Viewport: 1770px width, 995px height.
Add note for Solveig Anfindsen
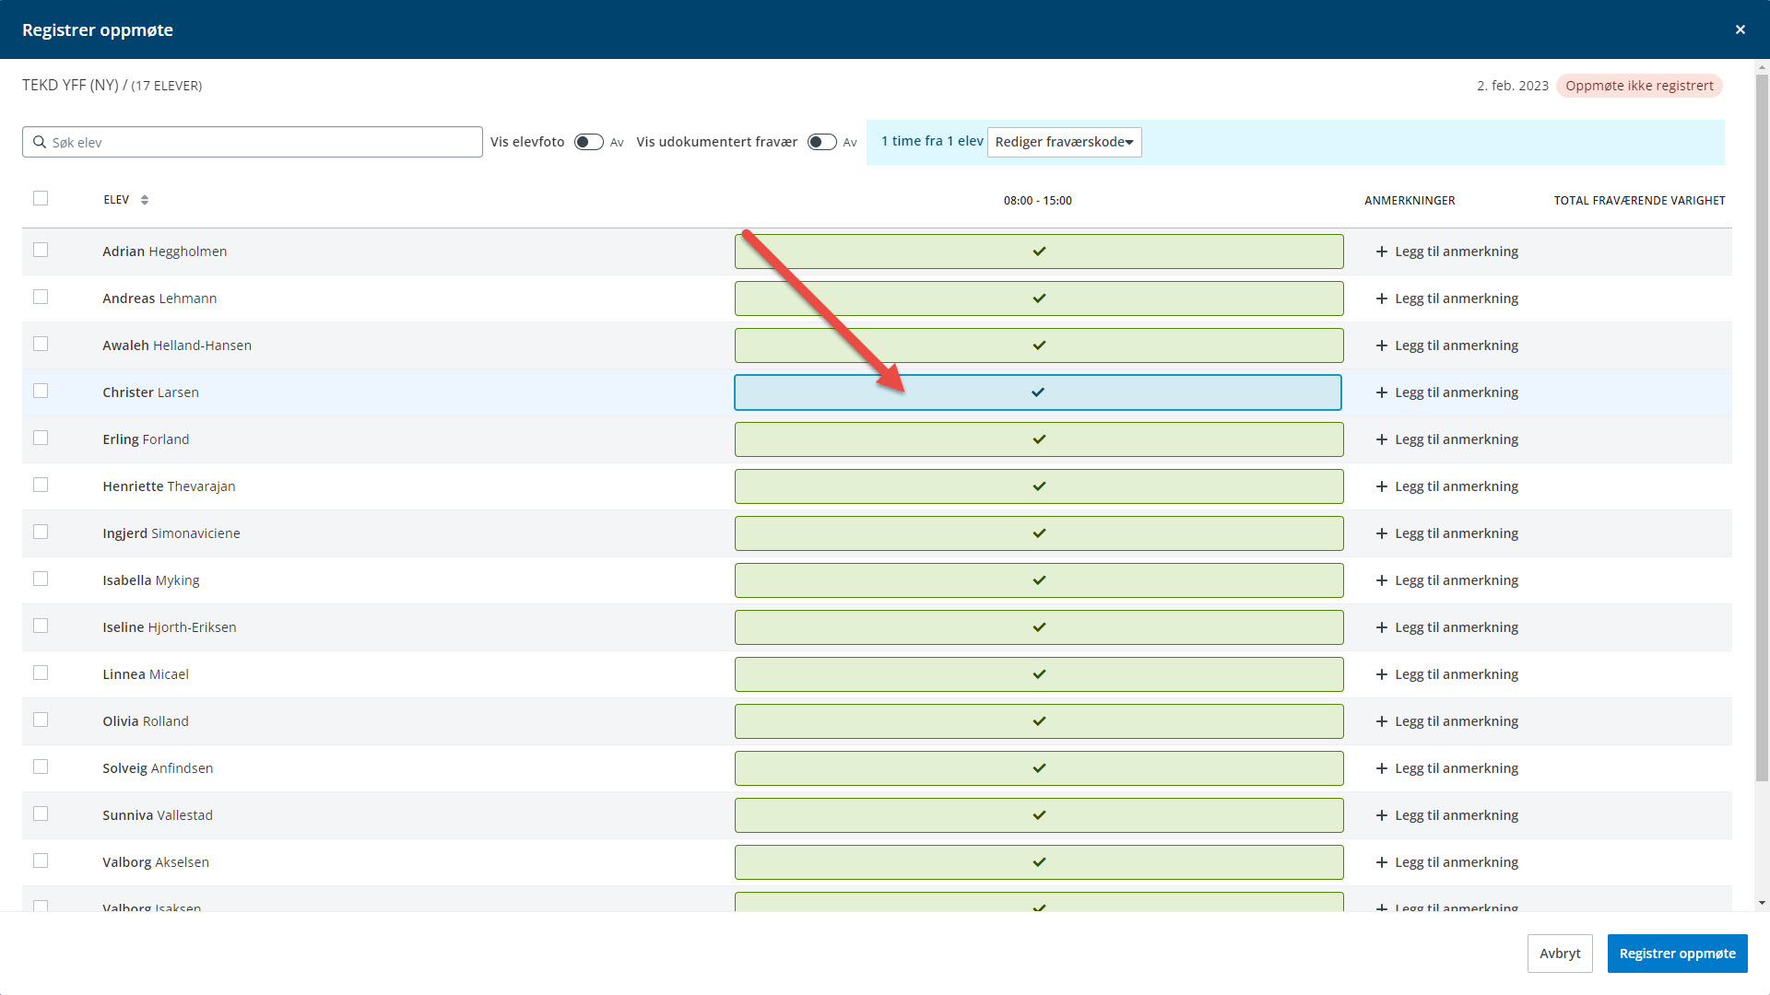pos(1446,768)
